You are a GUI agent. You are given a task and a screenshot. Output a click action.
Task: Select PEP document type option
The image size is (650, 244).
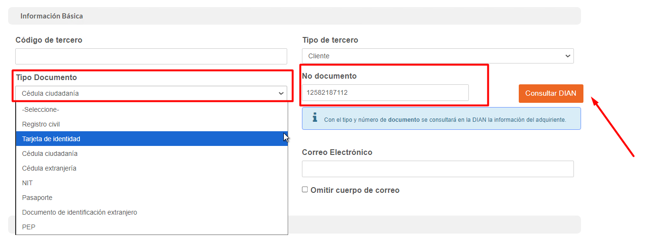coord(29,227)
